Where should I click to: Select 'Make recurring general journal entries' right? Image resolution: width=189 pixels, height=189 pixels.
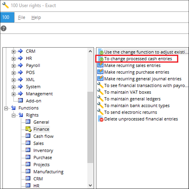coord(143,79)
